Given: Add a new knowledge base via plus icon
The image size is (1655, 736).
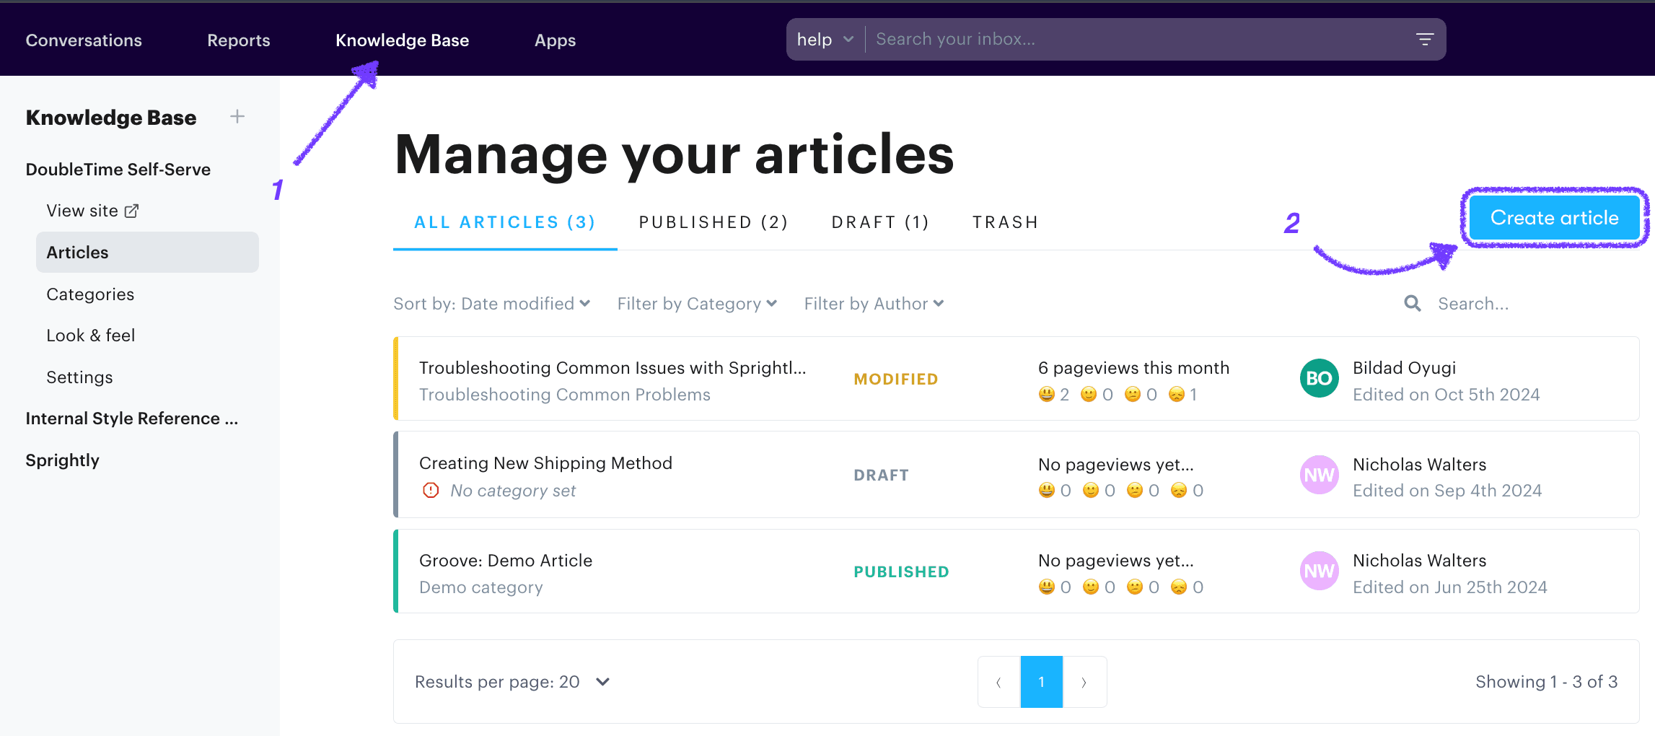Looking at the screenshot, I should 237,116.
